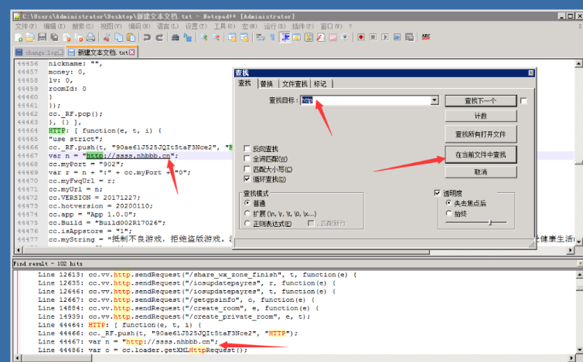Switch to the 替换 tab
The width and height of the screenshot is (583, 362).
tap(266, 84)
